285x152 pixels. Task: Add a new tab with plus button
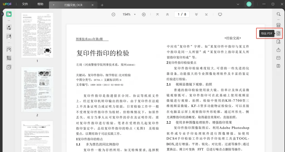[102, 5]
